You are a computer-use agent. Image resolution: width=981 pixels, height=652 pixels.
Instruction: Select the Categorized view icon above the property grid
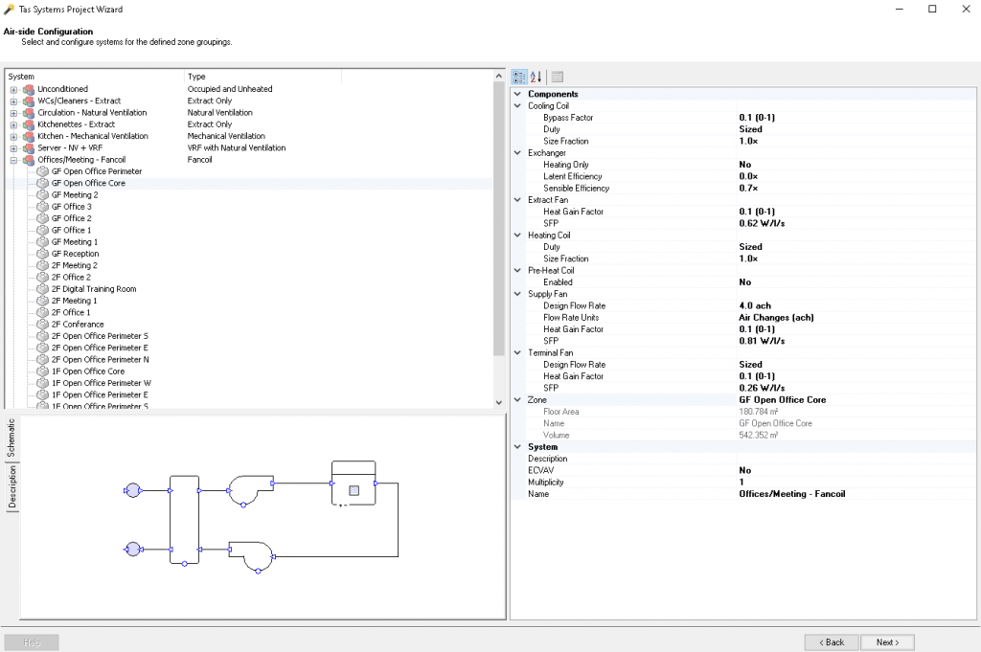pos(518,77)
